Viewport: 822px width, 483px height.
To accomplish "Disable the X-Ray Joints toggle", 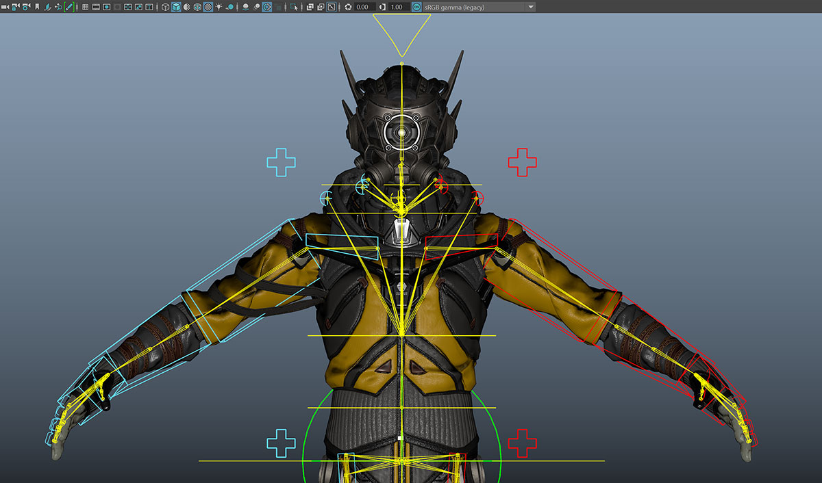I will point(331,7).
